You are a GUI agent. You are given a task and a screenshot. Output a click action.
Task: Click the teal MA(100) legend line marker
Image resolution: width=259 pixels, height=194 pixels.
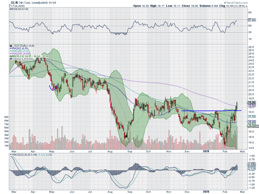(x=11, y=51)
